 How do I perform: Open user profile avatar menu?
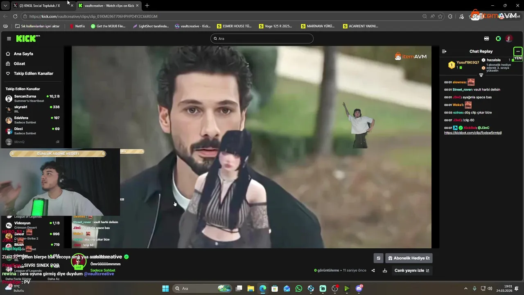tap(509, 39)
